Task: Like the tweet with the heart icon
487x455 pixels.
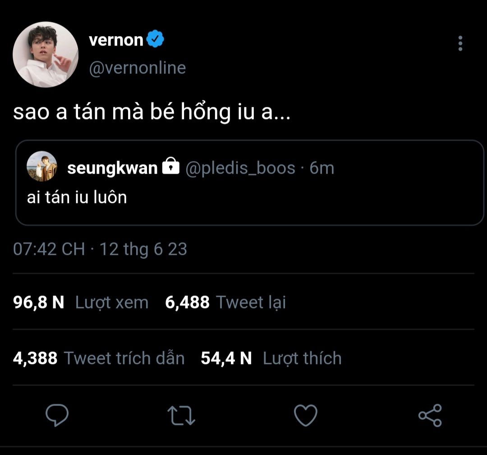Action: (x=306, y=415)
